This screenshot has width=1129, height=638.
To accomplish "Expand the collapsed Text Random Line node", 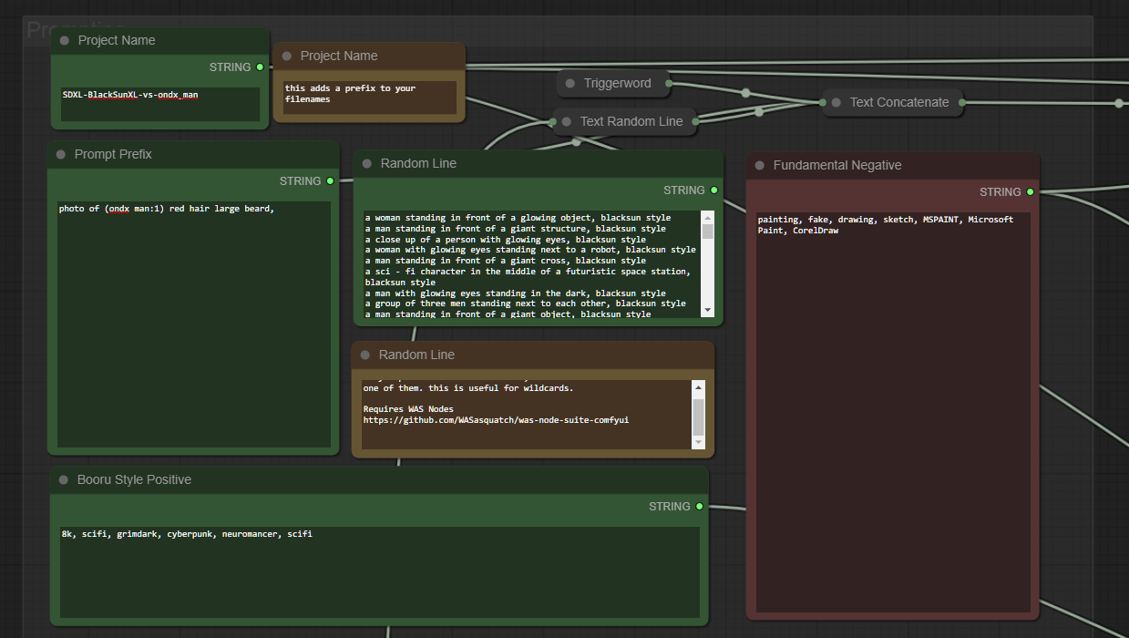I will pyautogui.click(x=567, y=121).
